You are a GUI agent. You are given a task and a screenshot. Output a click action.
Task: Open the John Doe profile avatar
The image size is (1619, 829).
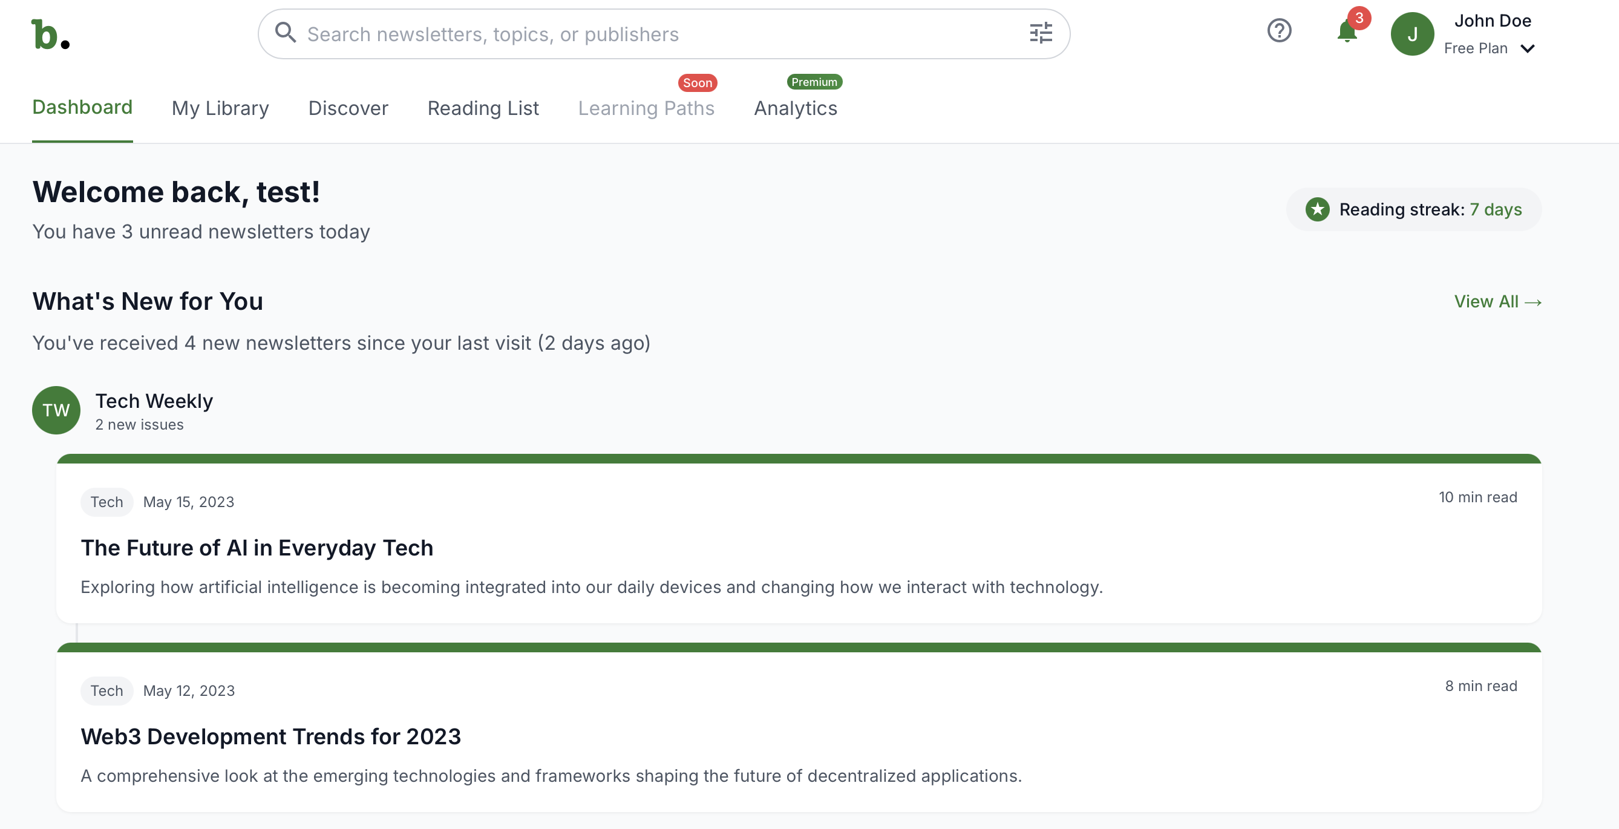(1412, 33)
